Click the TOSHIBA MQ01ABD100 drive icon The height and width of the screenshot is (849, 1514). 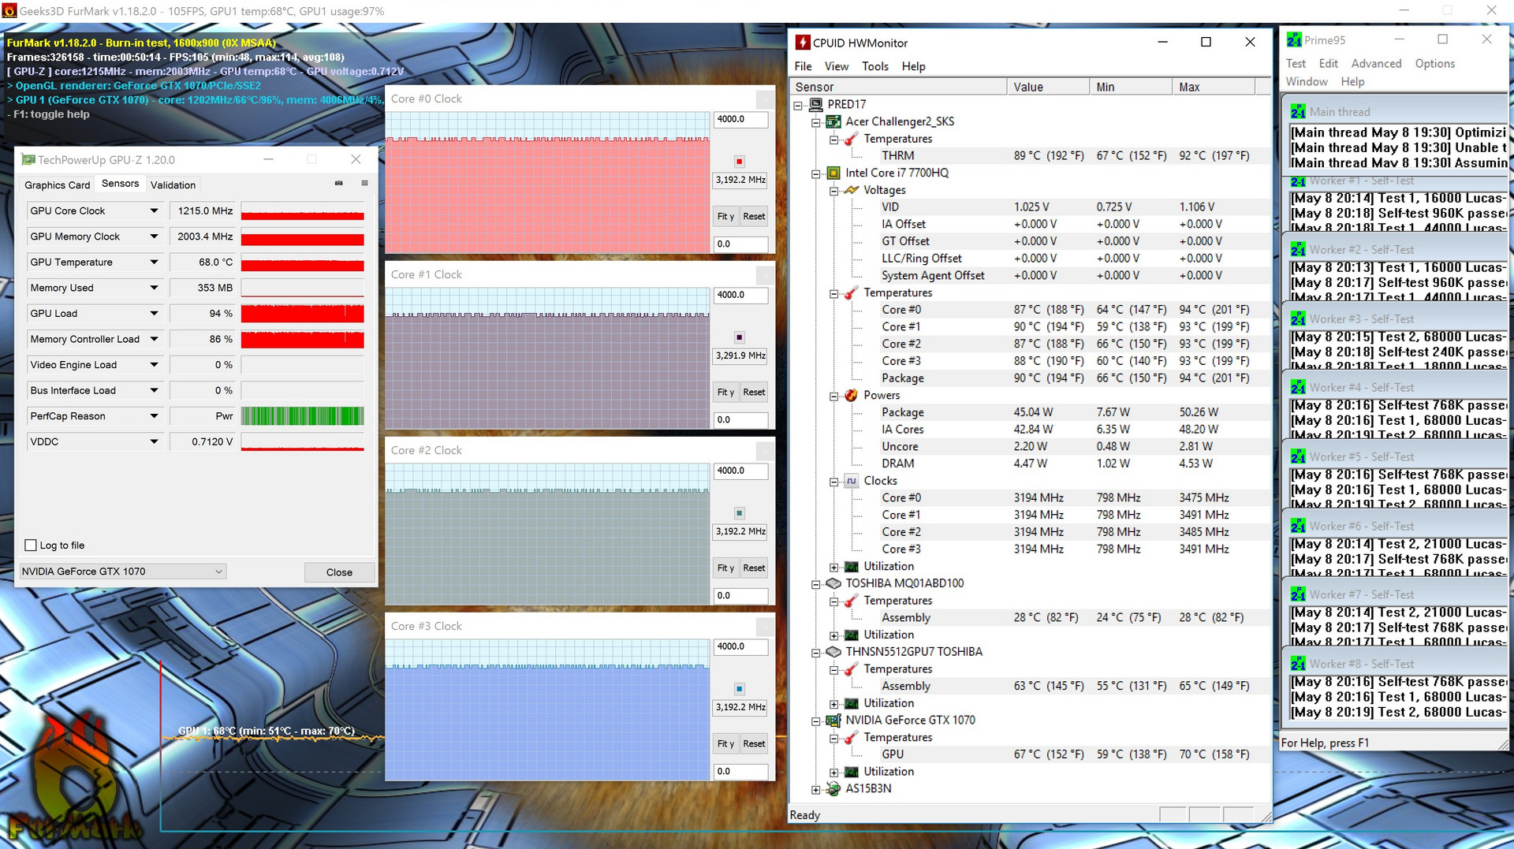833,583
